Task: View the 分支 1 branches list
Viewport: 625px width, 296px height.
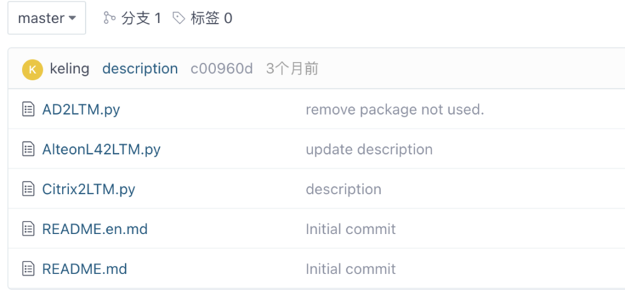Action: point(141,18)
